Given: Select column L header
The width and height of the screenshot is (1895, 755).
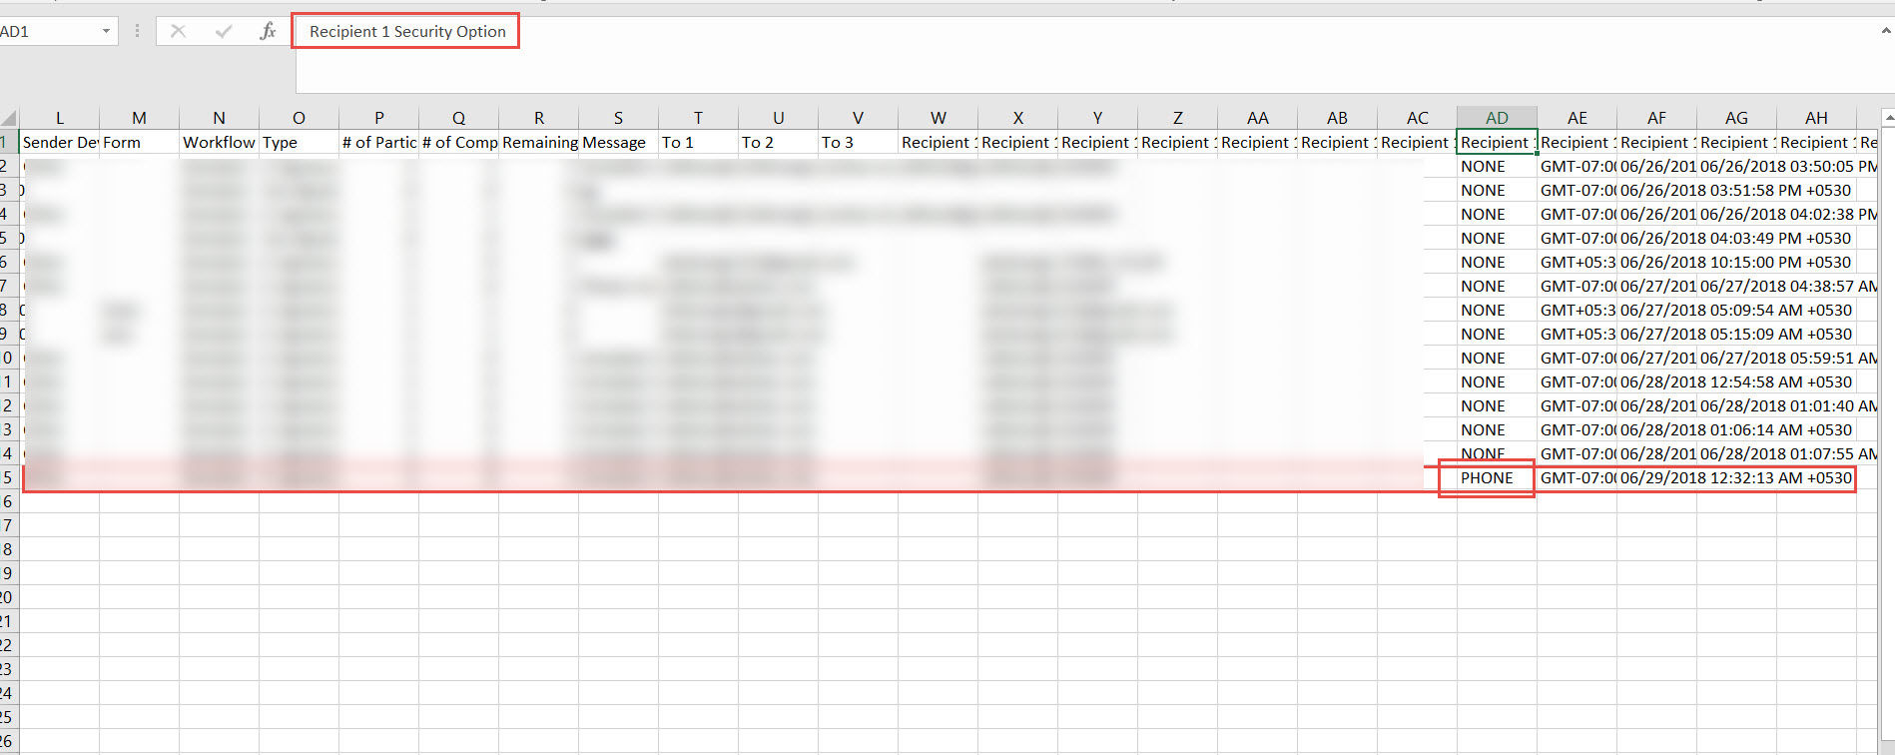Looking at the screenshot, I should coord(60,118).
